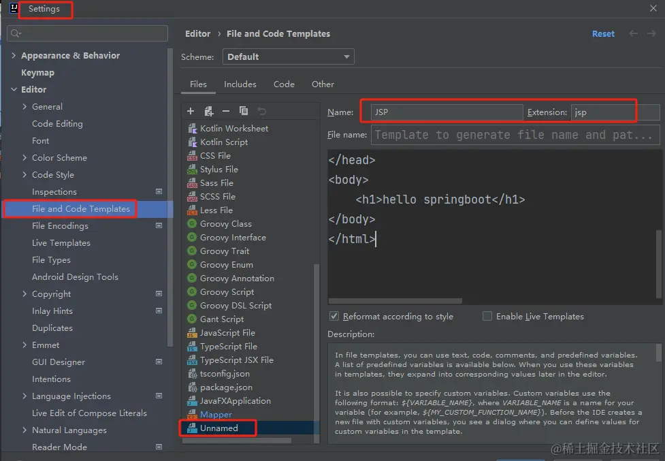Expand the General subsection
Viewport: 665px width, 461px height.
[25, 106]
